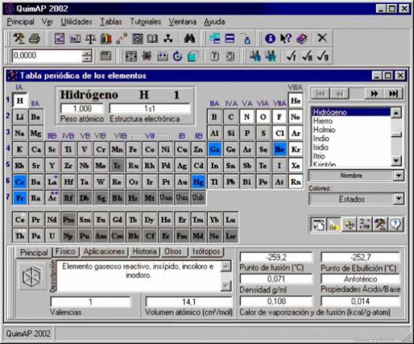Select the He element cell

point(295,100)
